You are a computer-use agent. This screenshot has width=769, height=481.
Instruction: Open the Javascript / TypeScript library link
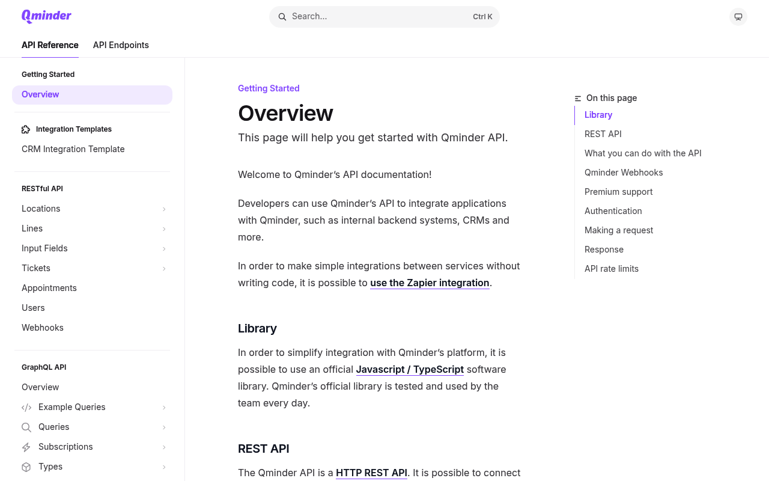pos(410,369)
